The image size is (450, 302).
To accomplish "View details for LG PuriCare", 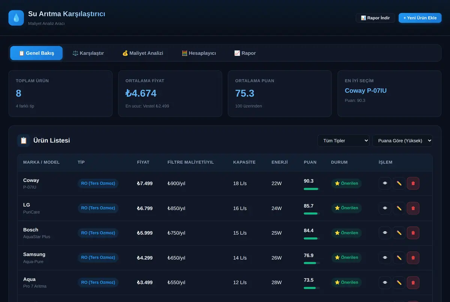I will [x=385, y=208].
